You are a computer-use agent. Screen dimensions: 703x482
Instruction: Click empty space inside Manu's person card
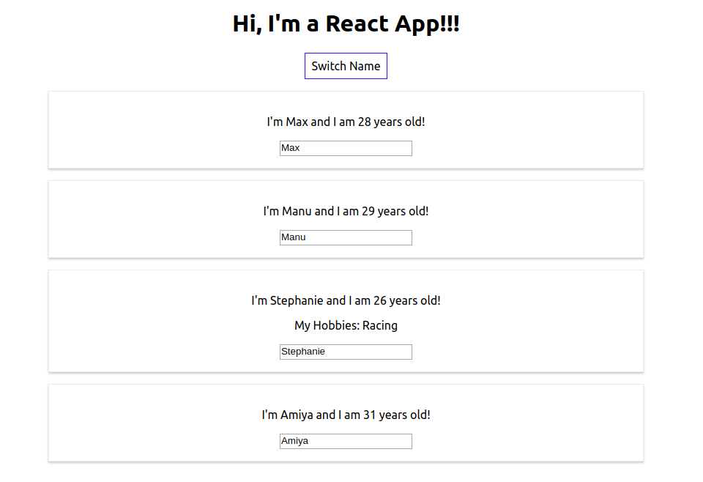click(x=146, y=220)
